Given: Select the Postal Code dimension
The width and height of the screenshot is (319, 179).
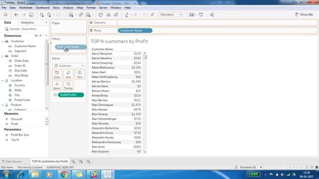Looking at the screenshot, I should pyautogui.click(x=22, y=100).
